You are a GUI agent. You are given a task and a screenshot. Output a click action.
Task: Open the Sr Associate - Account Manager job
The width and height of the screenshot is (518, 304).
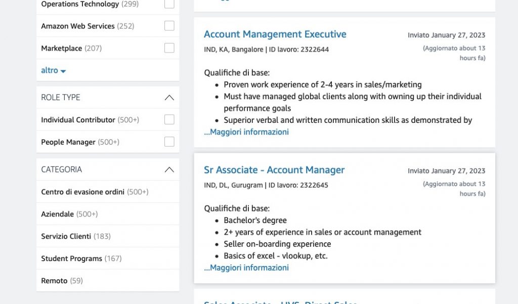(274, 170)
